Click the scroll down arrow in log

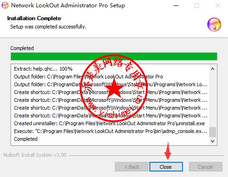[212, 141]
